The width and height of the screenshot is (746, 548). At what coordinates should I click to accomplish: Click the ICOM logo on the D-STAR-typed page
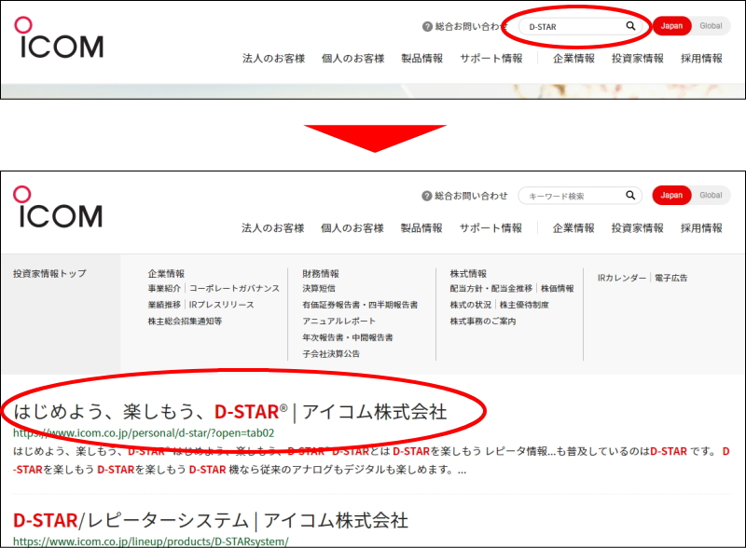click(59, 37)
